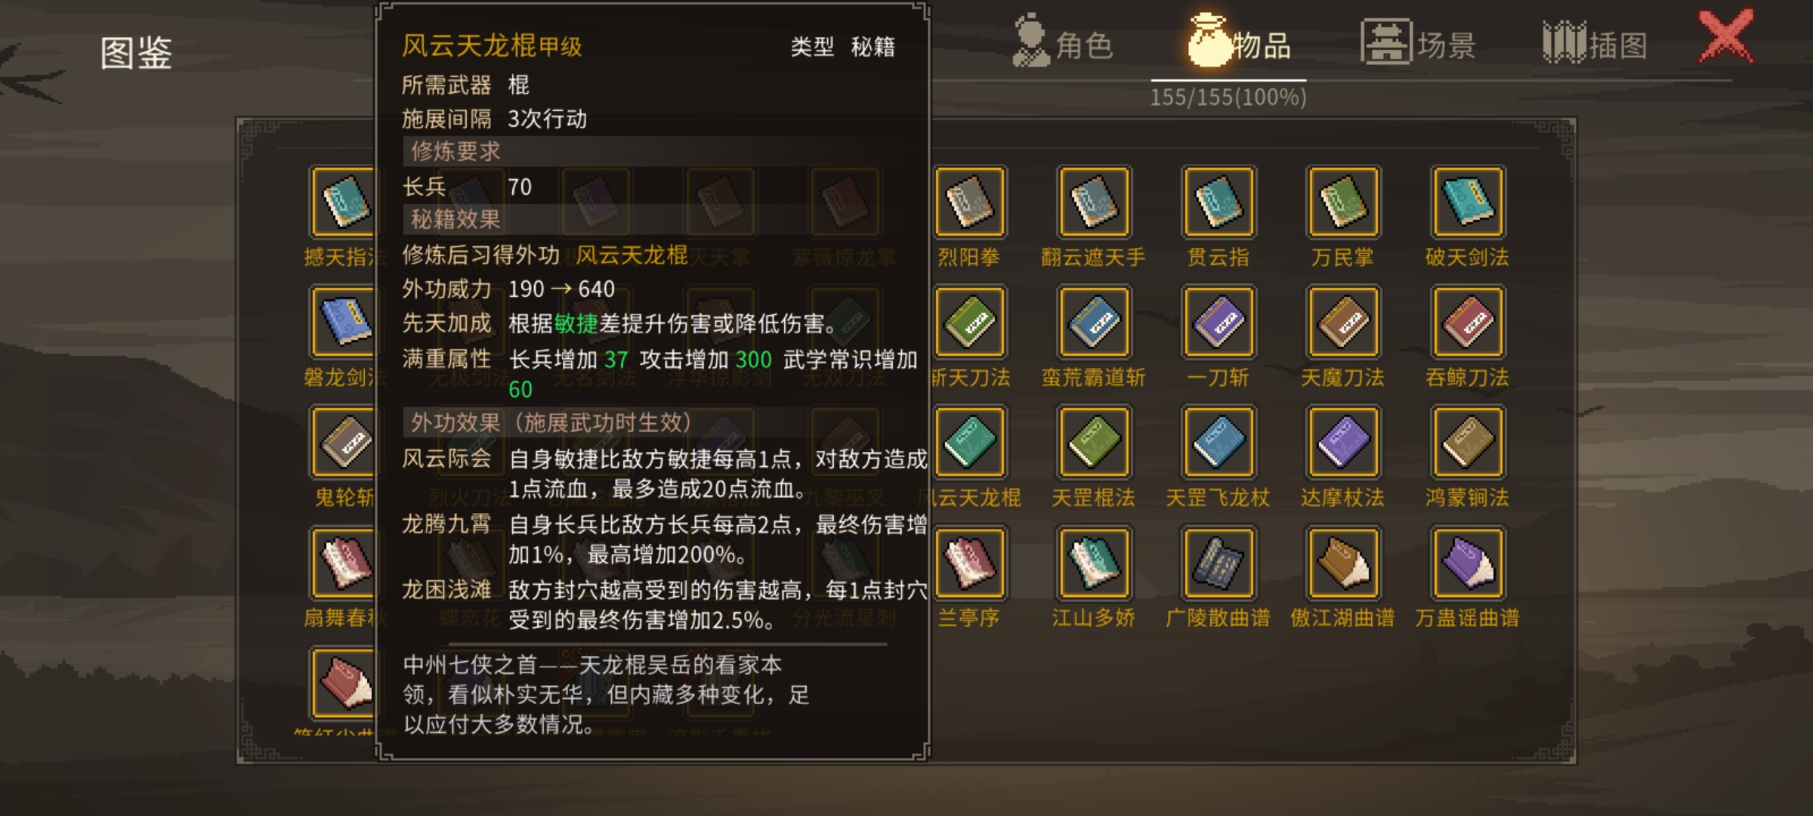Choose the 蛮荒霸道斩 scroll icon
1813x816 pixels.
1094,322
